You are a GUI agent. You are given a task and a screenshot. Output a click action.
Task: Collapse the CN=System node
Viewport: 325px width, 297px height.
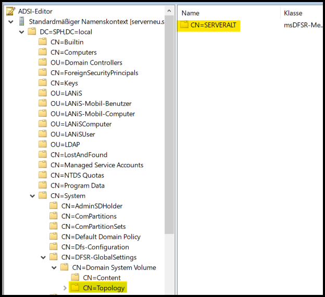[33, 196]
